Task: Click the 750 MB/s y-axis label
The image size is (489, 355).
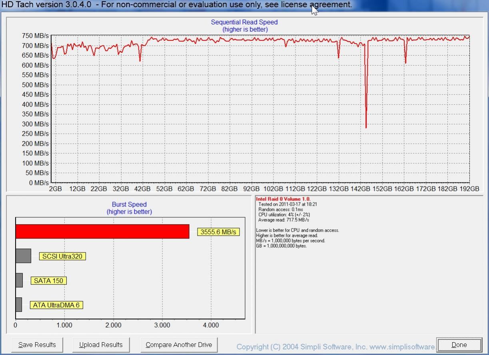Action: point(35,36)
